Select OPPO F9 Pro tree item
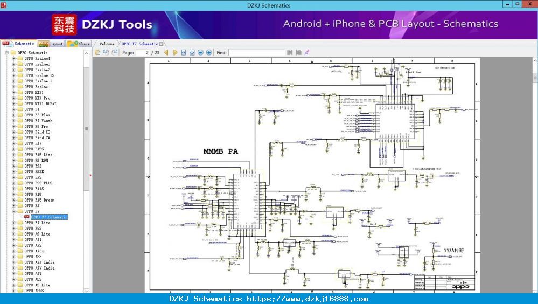 click(x=36, y=127)
